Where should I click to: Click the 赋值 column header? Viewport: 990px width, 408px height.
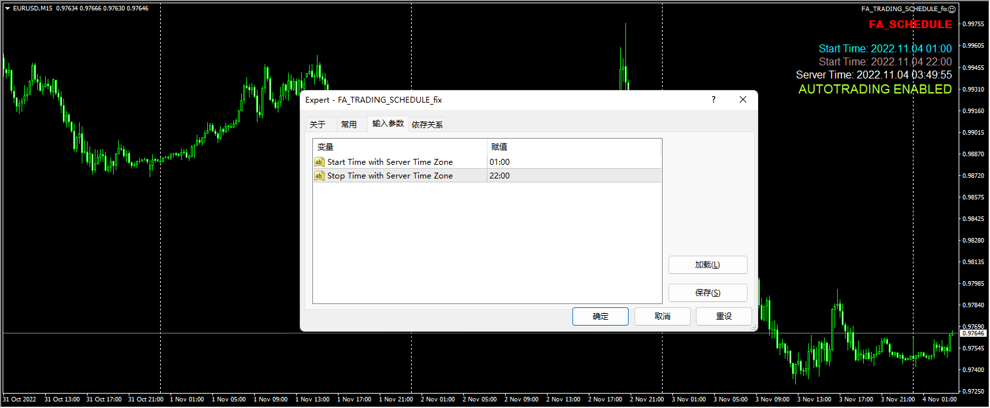click(x=499, y=146)
